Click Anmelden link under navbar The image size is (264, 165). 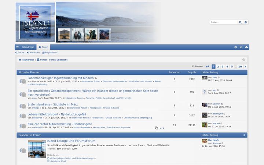tap(33, 52)
